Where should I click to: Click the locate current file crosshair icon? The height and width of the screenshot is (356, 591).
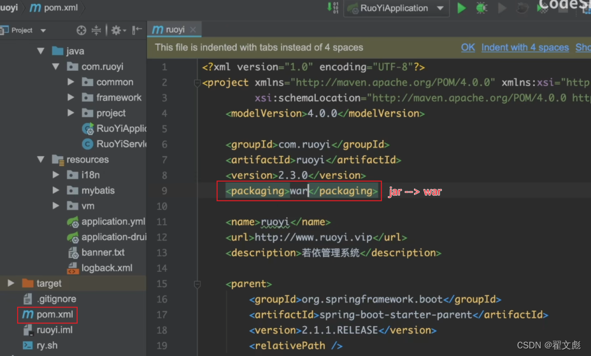point(81,30)
